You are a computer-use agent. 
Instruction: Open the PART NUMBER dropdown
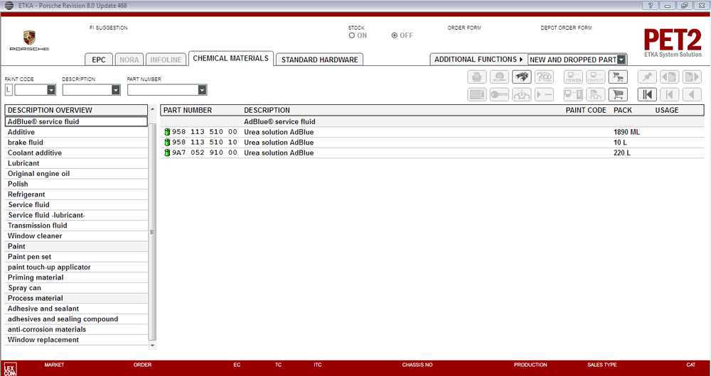[202, 91]
